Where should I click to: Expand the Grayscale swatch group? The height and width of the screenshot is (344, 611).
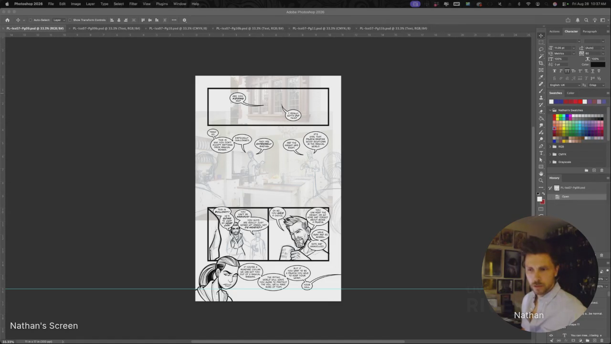point(550,162)
